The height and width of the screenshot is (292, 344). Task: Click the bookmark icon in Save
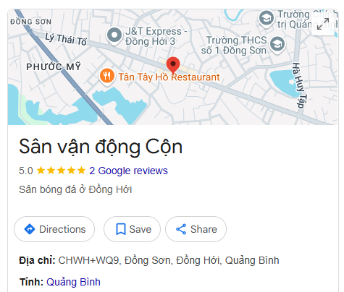pyautogui.click(x=121, y=229)
